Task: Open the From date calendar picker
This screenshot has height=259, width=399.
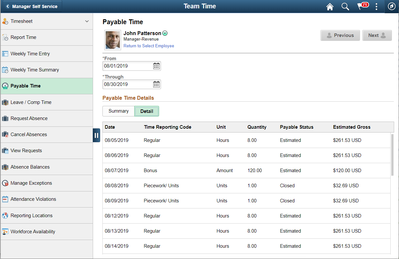Action: pos(156,66)
